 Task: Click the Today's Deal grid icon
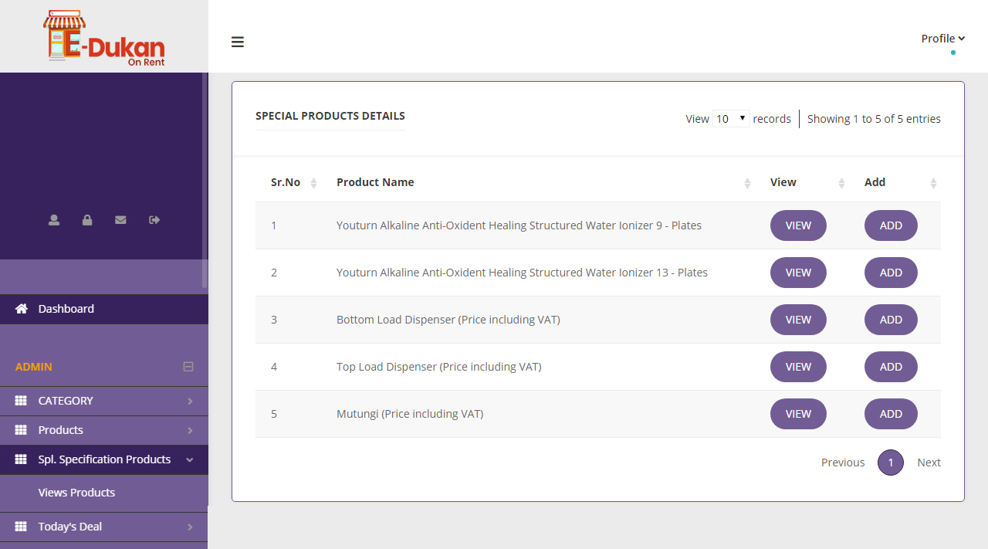22,527
